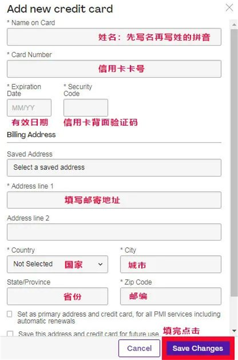Open the Saved Address dropdown
This screenshot has height=360, width=238.
pos(114,168)
